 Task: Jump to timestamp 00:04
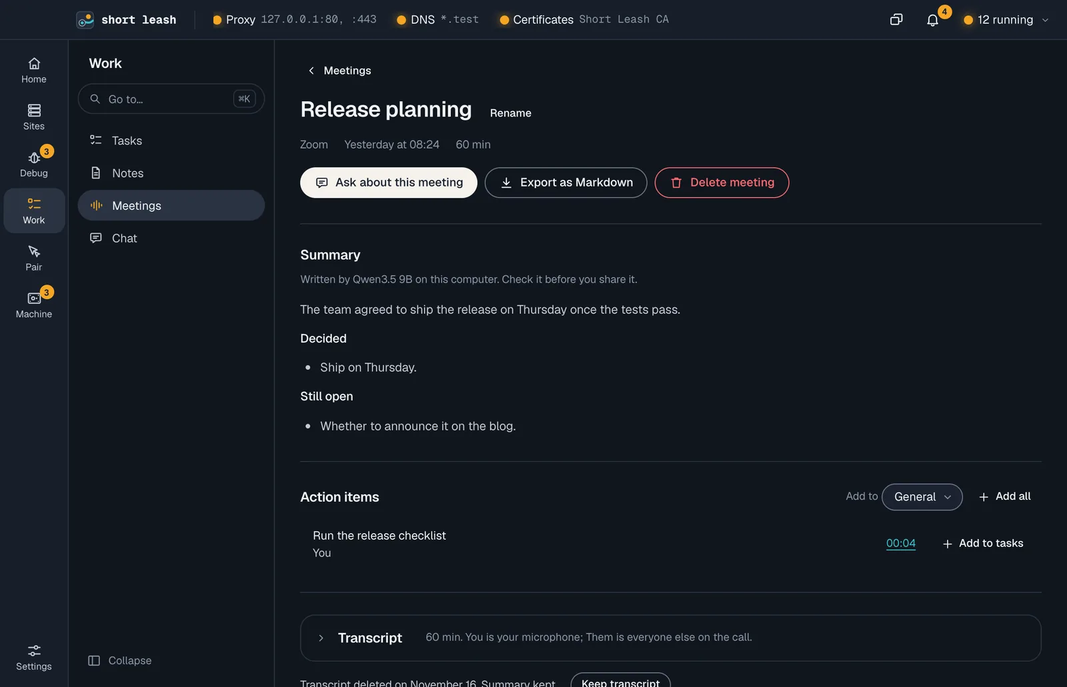click(x=900, y=543)
